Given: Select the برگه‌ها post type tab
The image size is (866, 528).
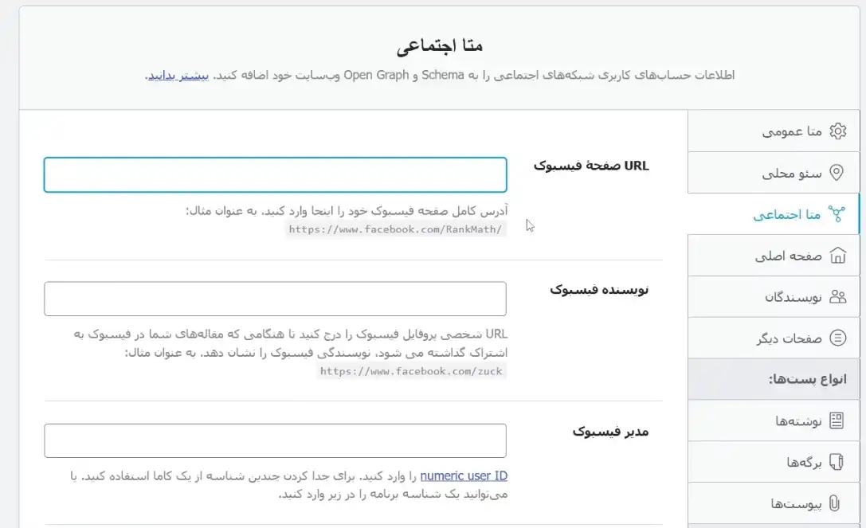Looking at the screenshot, I should pyautogui.click(x=774, y=462).
